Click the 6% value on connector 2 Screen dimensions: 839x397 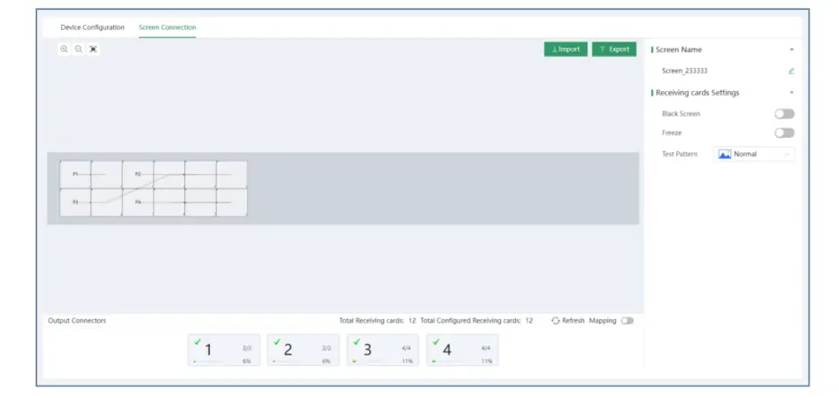pos(327,362)
